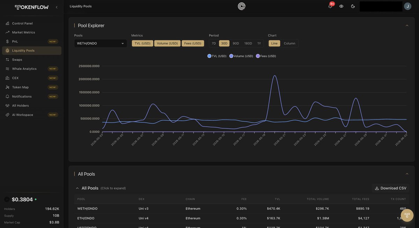The width and height of the screenshot is (419, 228).
Task: Click the Market Cap value $3.8B
Action: [x=54, y=222]
